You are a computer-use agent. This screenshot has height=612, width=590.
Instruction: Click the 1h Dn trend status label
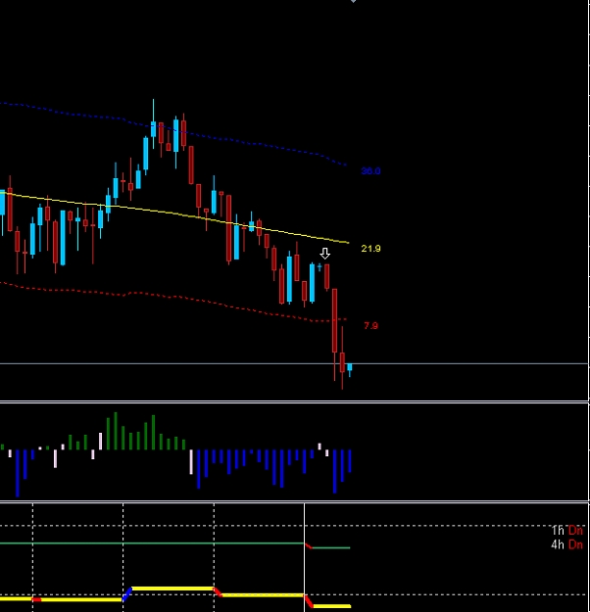click(566, 531)
